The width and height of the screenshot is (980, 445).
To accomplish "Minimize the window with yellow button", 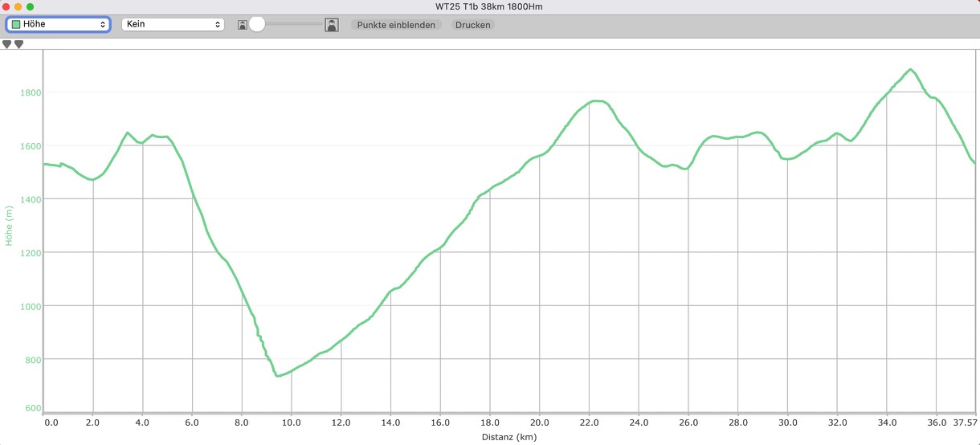I will click(18, 7).
